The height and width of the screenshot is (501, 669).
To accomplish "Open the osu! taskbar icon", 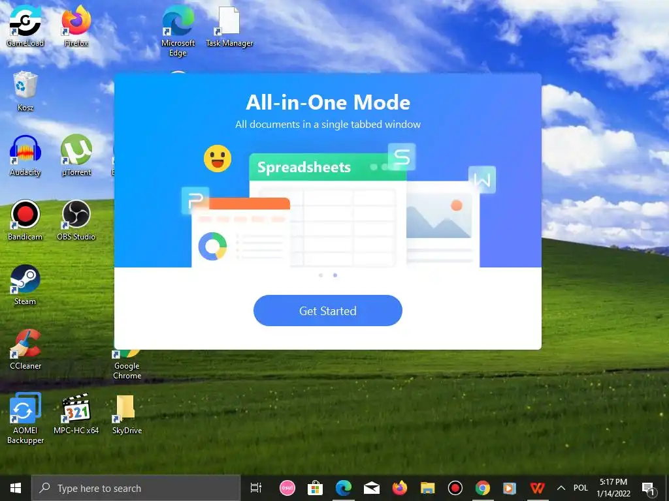I will pyautogui.click(x=287, y=488).
